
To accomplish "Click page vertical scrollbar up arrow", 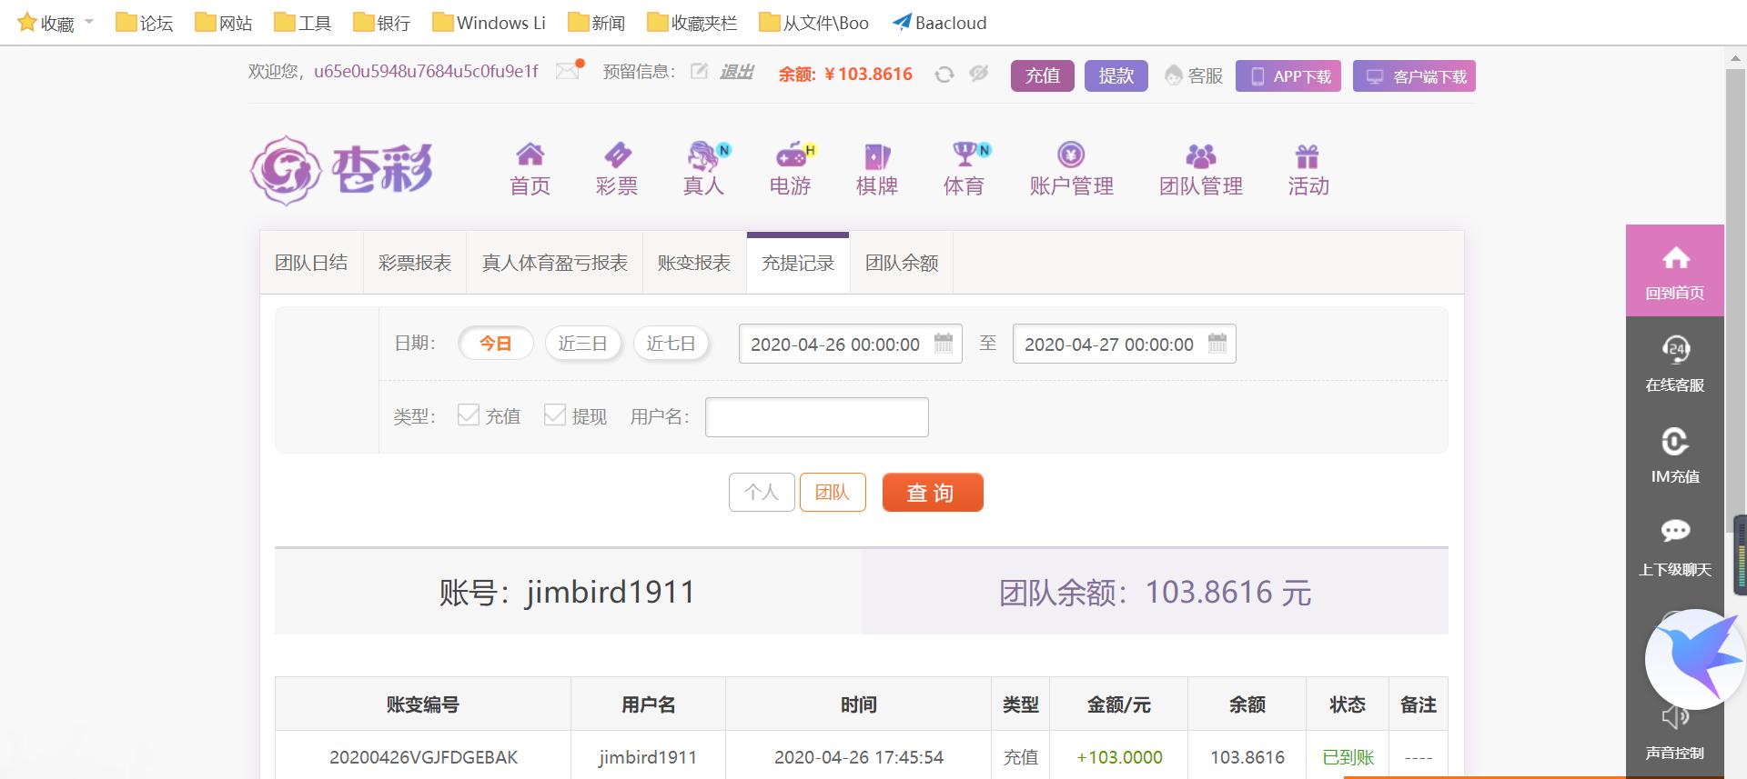I will tap(1736, 58).
